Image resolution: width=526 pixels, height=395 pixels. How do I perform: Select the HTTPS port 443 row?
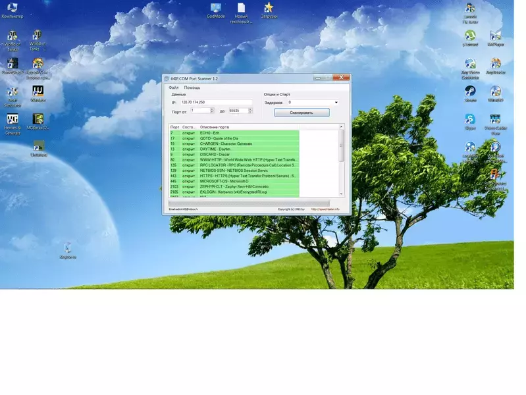pyautogui.click(x=234, y=176)
